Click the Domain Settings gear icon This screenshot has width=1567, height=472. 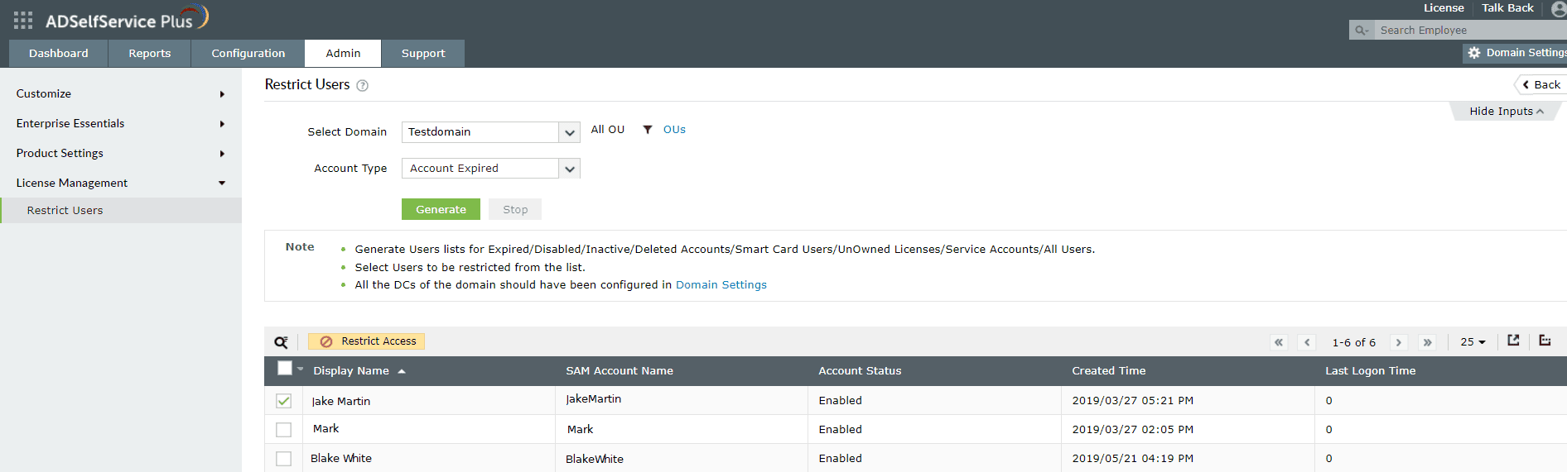click(1474, 53)
